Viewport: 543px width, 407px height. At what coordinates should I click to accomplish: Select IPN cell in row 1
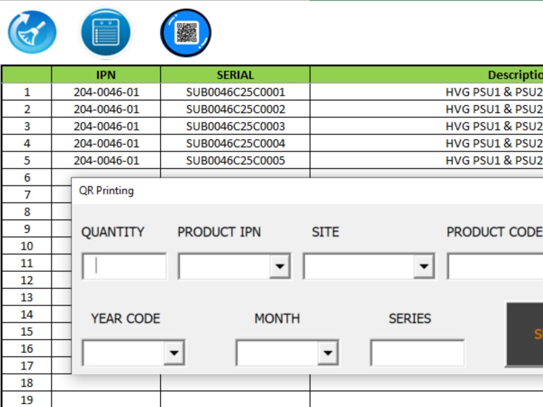click(x=106, y=92)
